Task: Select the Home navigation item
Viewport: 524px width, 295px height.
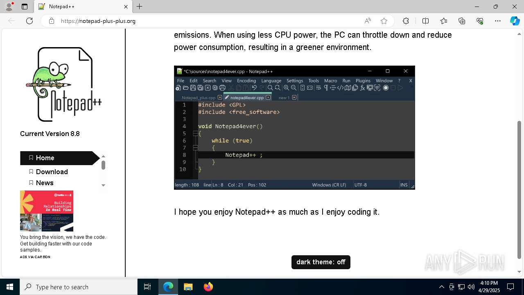Action: 60,158
